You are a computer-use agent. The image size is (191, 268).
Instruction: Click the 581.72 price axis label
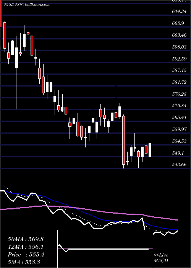point(179,82)
